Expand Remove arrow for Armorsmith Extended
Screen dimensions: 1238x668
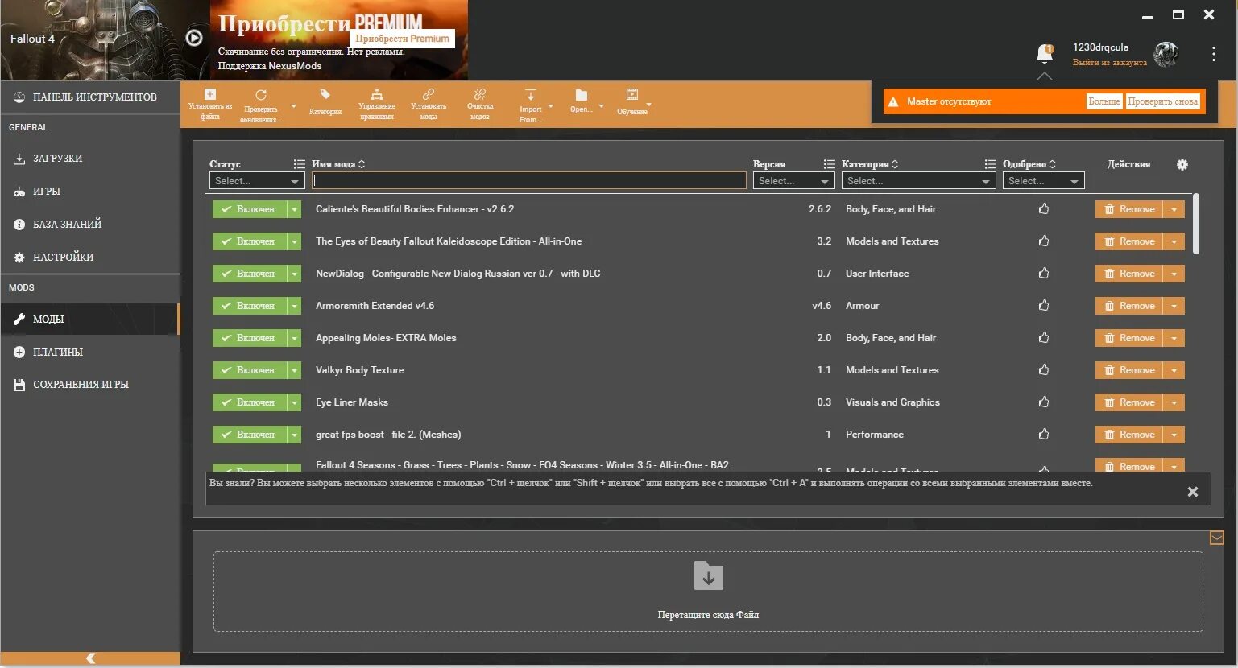[1174, 306]
